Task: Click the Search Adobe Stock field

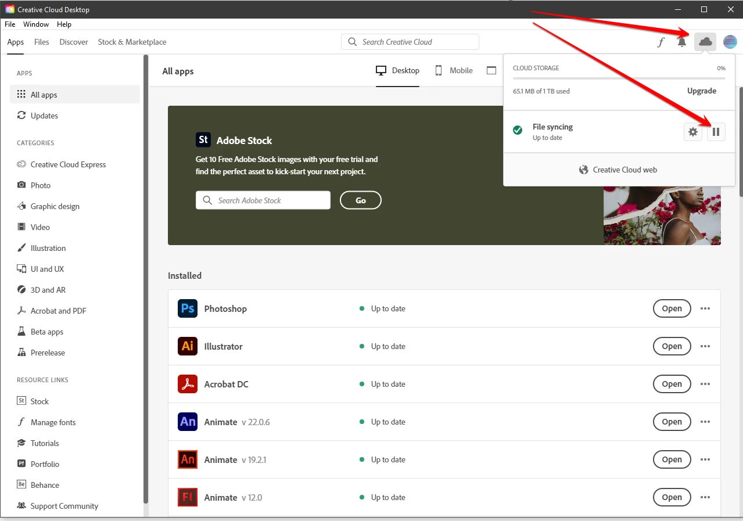Action: [x=263, y=200]
